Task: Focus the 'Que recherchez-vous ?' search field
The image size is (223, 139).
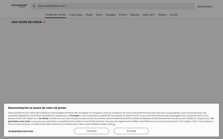Action: 113,6
